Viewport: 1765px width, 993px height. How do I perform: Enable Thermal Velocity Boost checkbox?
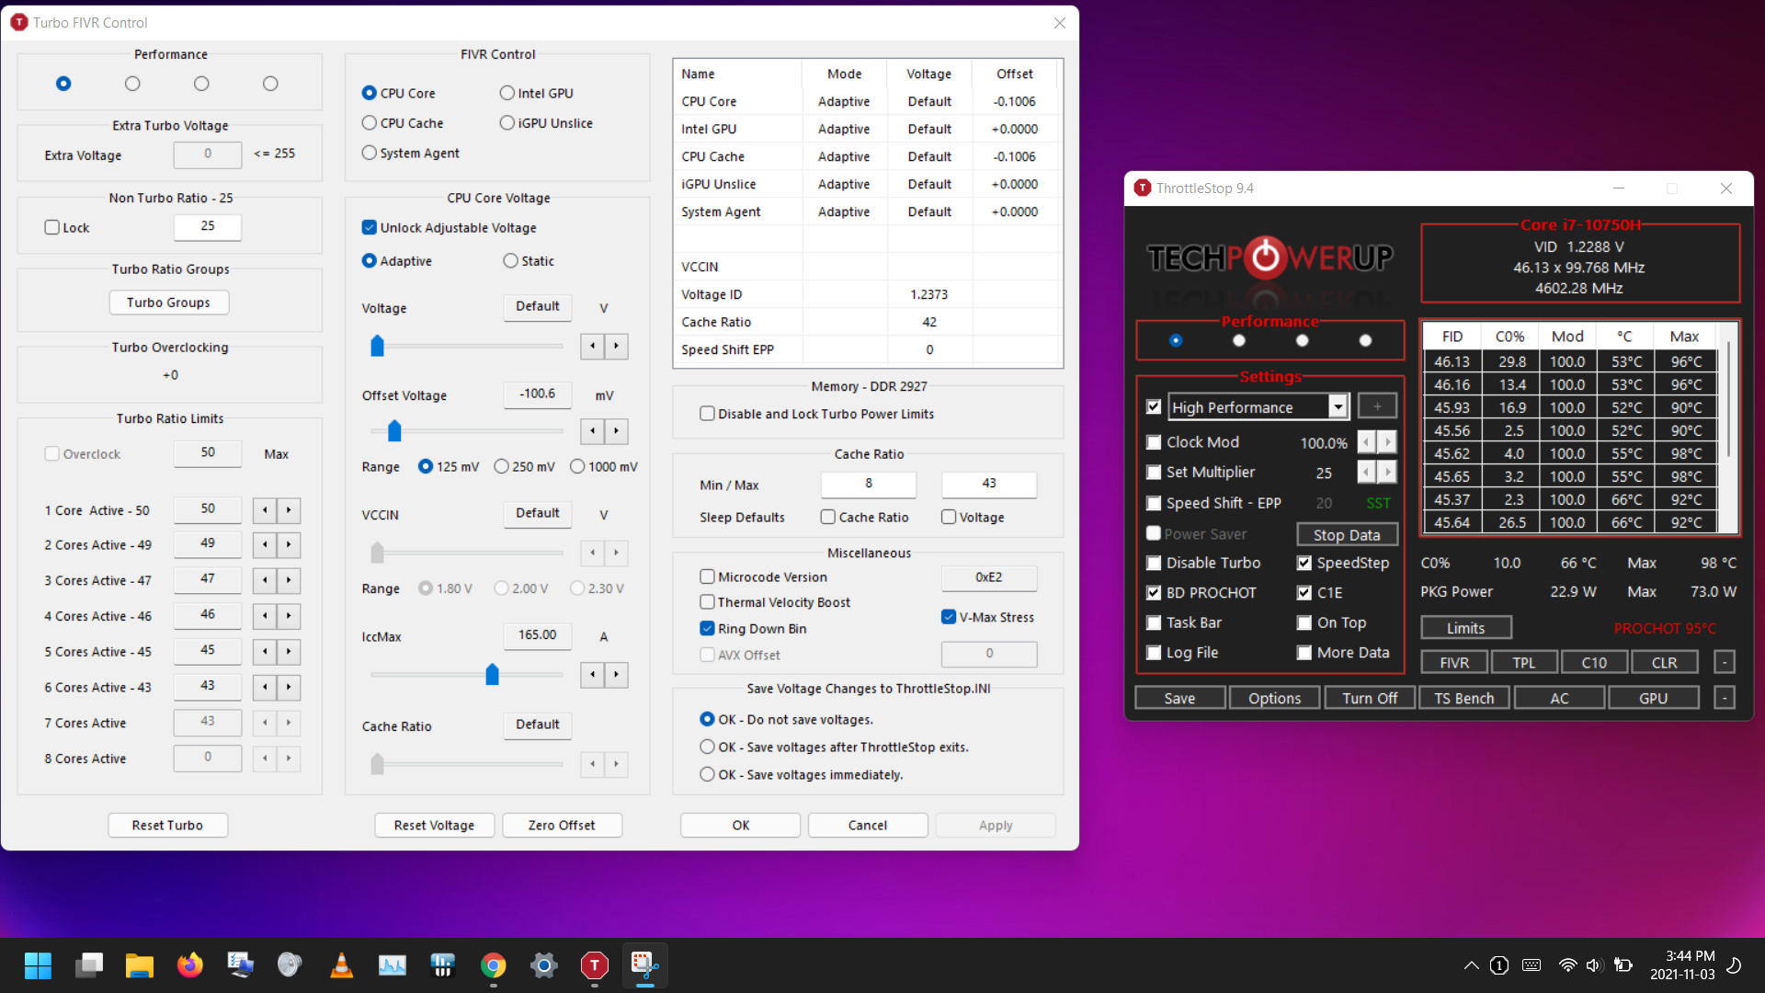(x=707, y=602)
